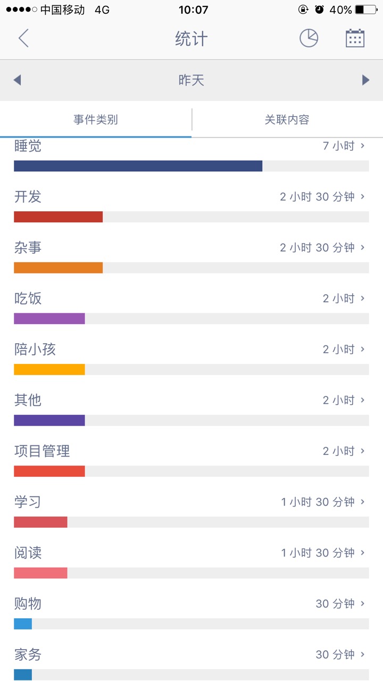Image resolution: width=383 pixels, height=681 pixels.
Task: Expand 购物 details via its chevron
Action: [363, 604]
